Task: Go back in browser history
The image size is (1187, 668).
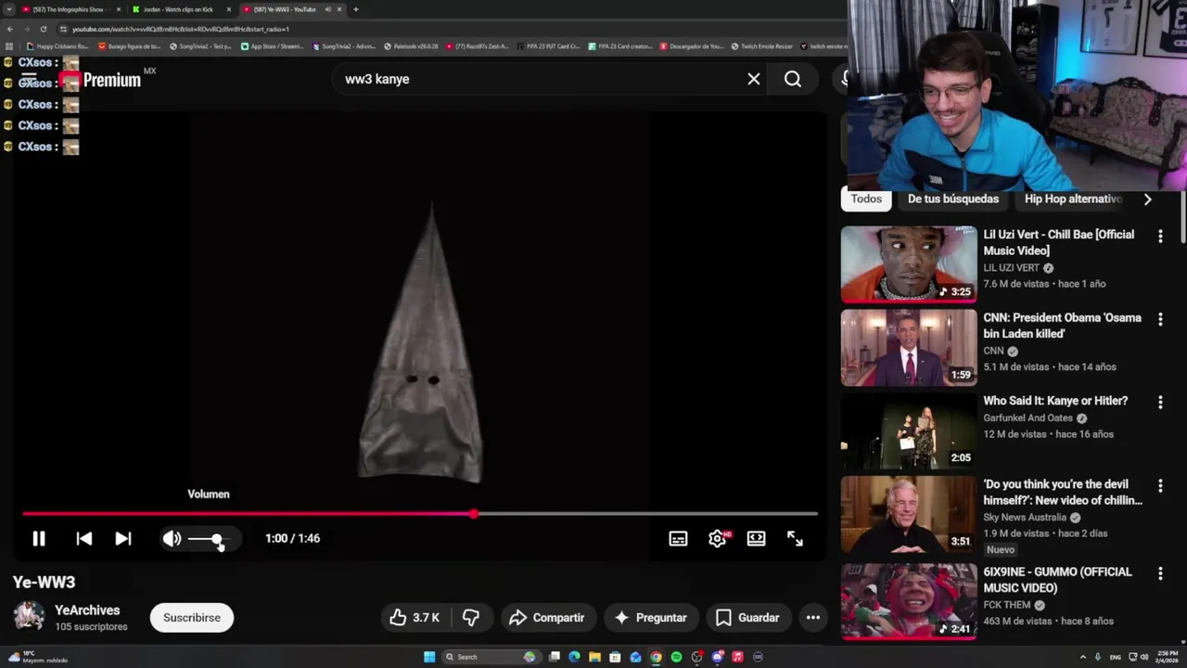Action: [x=9, y=29]
